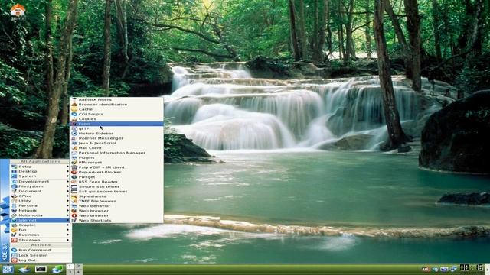Screen dimensions: 490x275
Task: Click the RSS Feed Reader icon
Action: tap(74, 182)
